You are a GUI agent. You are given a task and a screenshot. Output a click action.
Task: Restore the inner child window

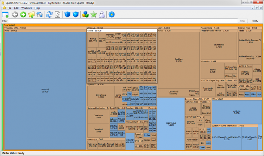tap(256, 8)
